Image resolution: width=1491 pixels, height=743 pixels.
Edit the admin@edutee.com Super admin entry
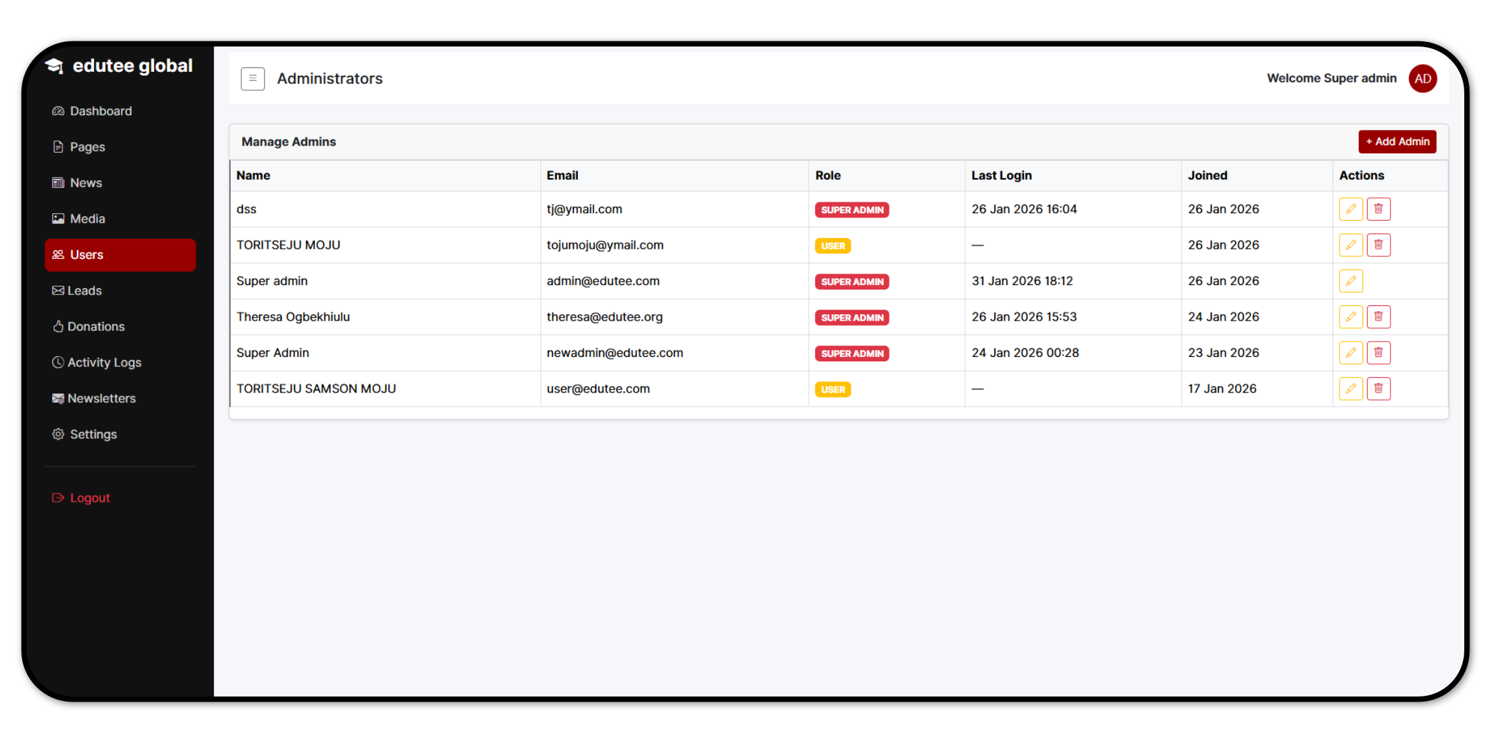[x=1350, y=281]
